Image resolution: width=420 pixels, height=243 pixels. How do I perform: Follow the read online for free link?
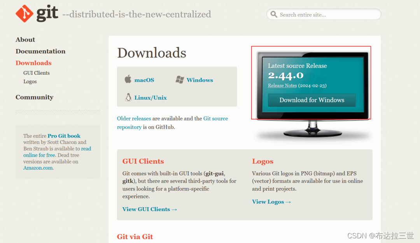(57, 152)
